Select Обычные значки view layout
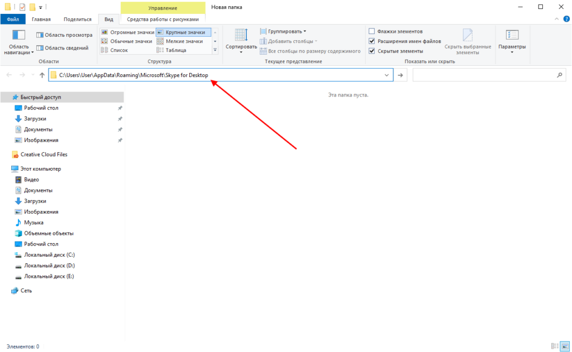 point(127,41)
